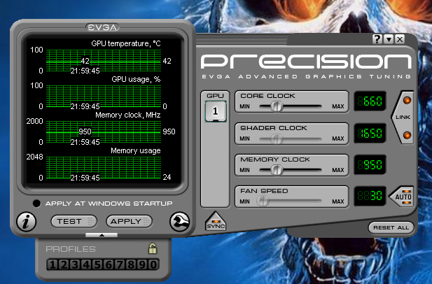Open the dropdown arrow menu in title bar
This screenshot has height=284, width=432.
pyautogui.click(x=389, y=39)
